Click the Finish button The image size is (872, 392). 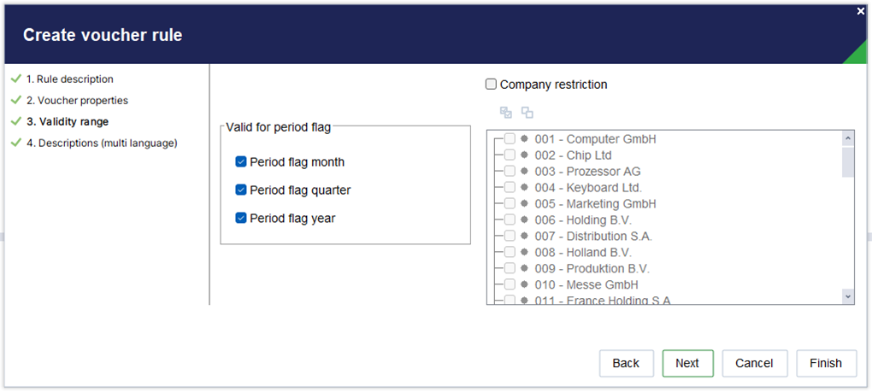(825, 363)
